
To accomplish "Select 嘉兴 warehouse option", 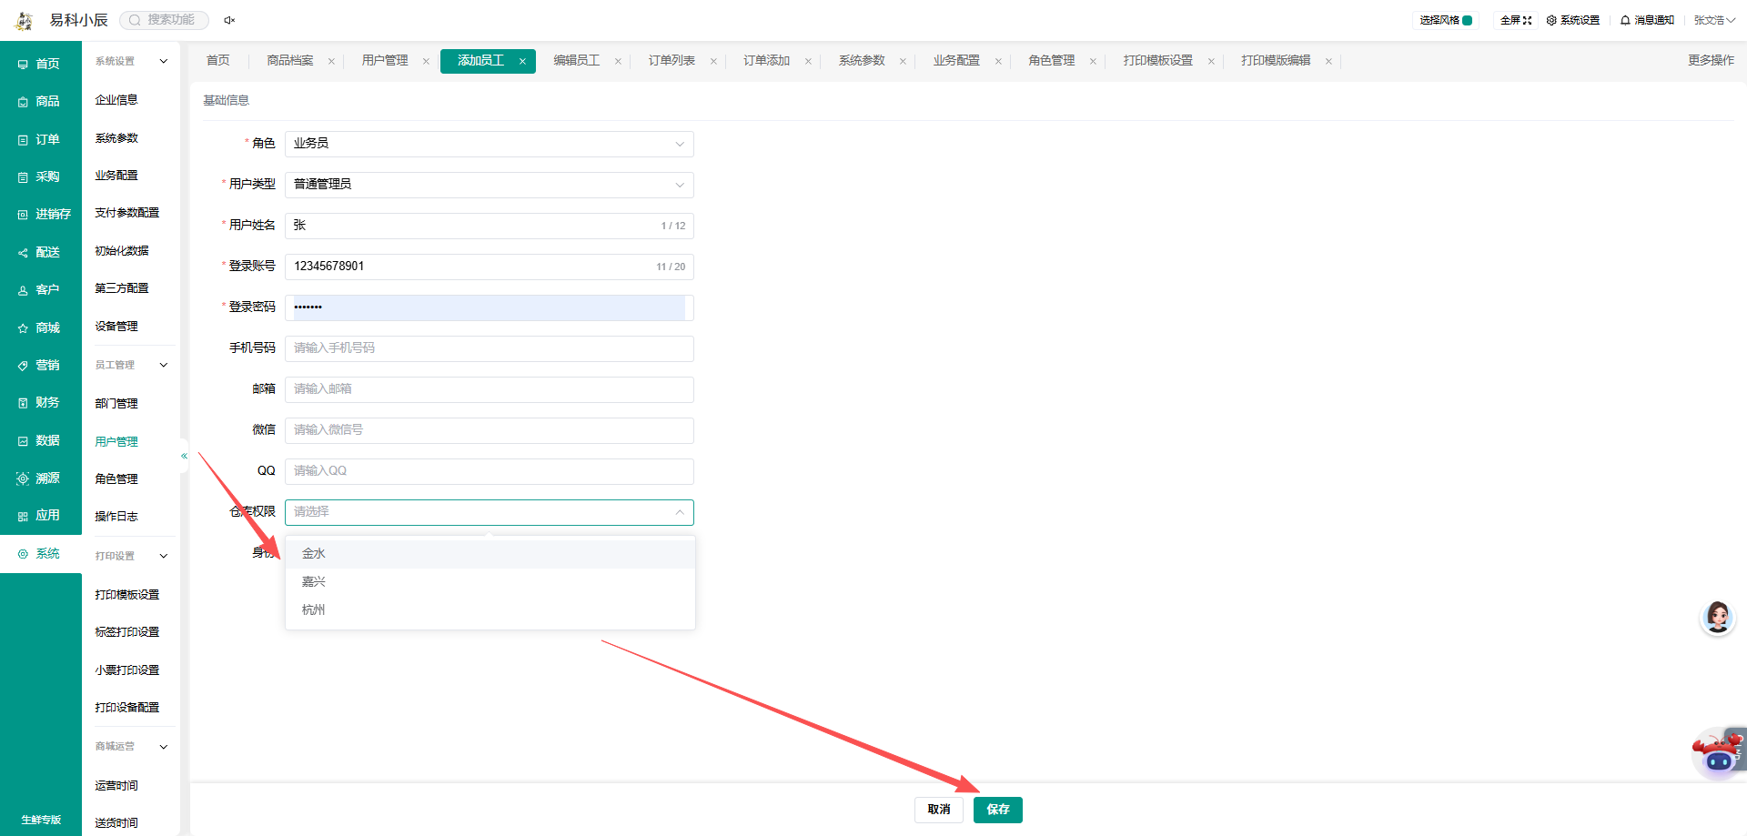I will (x=490, y=581).
